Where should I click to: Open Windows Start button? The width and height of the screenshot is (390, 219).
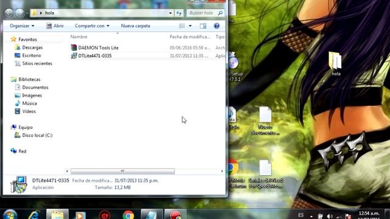click(10, 214)
